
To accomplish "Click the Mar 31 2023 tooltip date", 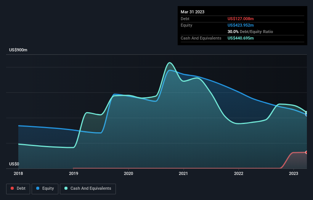I will (193, 12).
